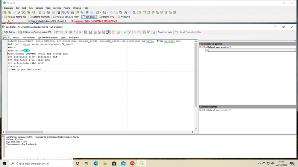This screenshot has width=298, height=167.
Task: Click the editor horizontal scrollbar thumb
Action: pyautogui.click(x=24, y=132)
